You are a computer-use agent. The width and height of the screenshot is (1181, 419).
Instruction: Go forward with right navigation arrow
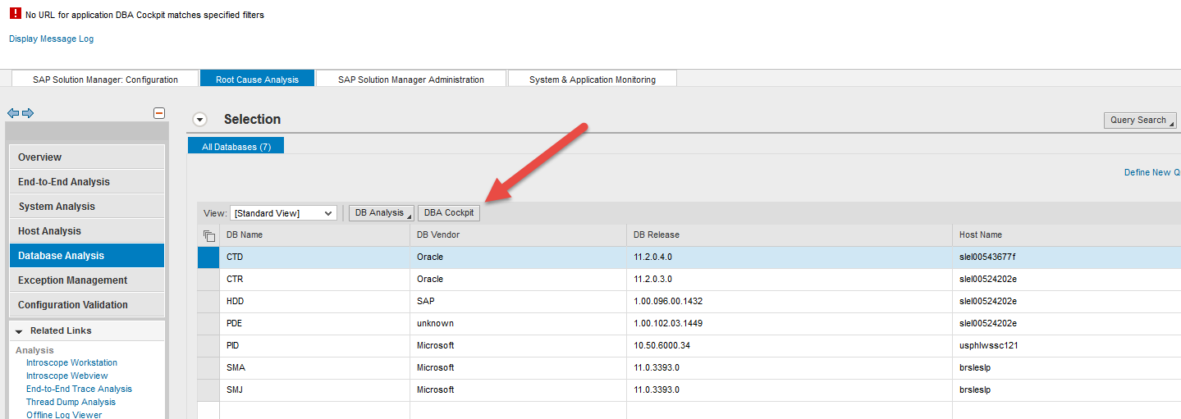(28, 113)
